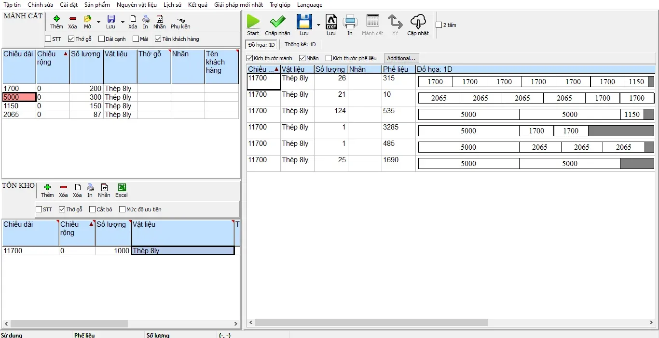The width and height of the screenshot is (659, 338).
Task: Check the Cắt bỏ option in Tồn kho
Action: pyautogui.click(x=93, y=209)
